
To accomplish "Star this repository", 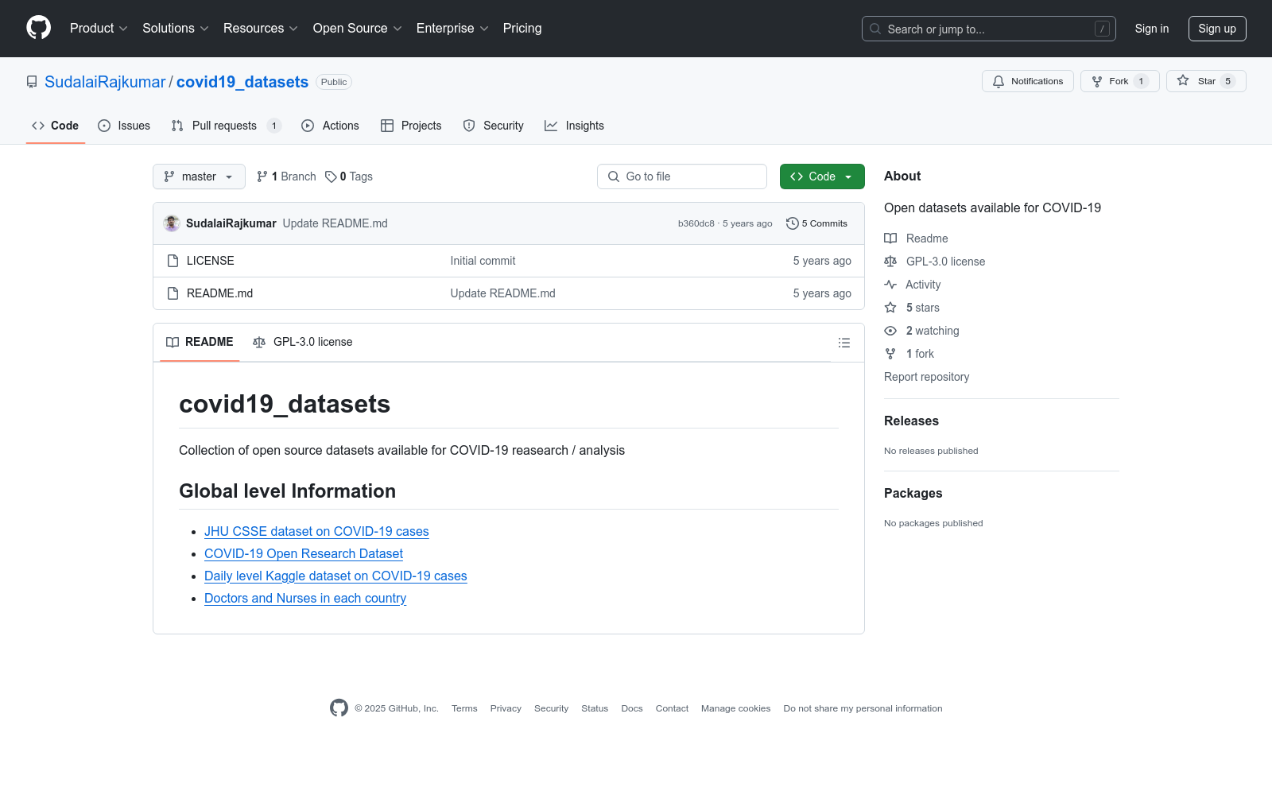I will pos(1206,81).
